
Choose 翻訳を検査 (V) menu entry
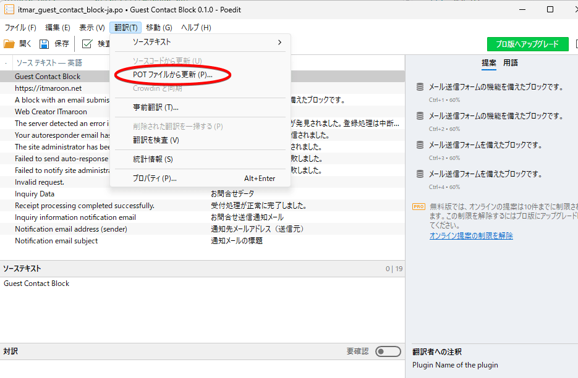pos(200,140)
